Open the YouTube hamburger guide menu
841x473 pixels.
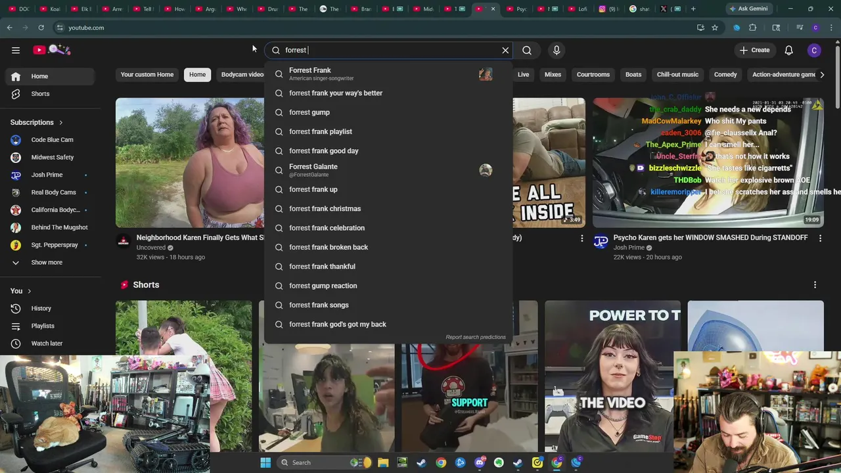pos(16,50)
